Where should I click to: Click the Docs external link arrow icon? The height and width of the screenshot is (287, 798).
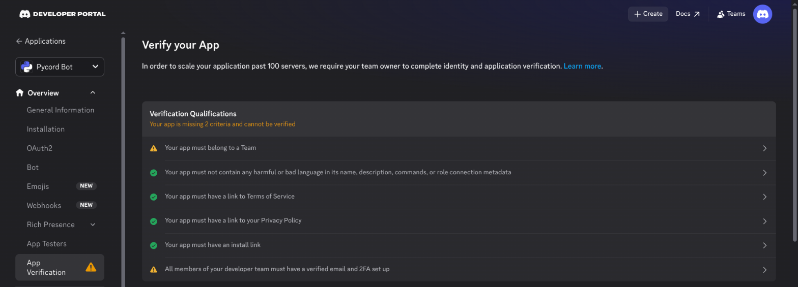[x=697, y=14]
